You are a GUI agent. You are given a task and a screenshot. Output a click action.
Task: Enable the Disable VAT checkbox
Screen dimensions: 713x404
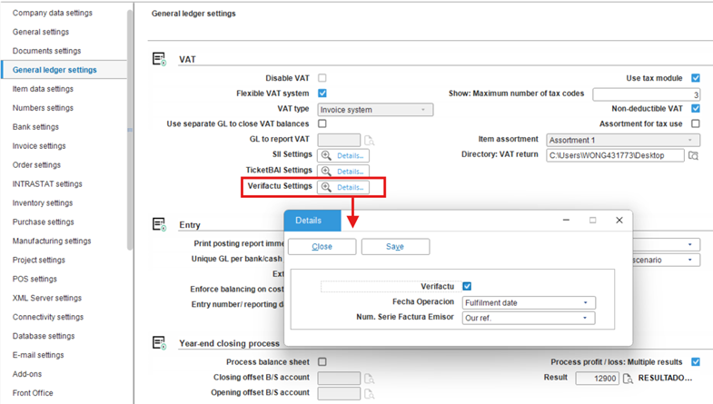click(x=322, y=78)
